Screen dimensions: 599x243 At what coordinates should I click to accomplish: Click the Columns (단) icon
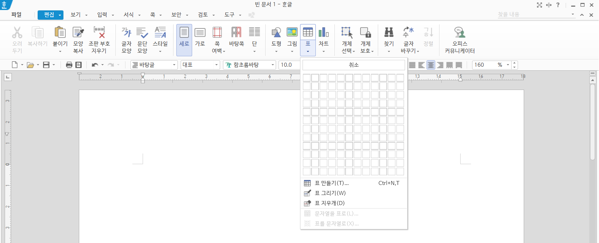point(255,33)
